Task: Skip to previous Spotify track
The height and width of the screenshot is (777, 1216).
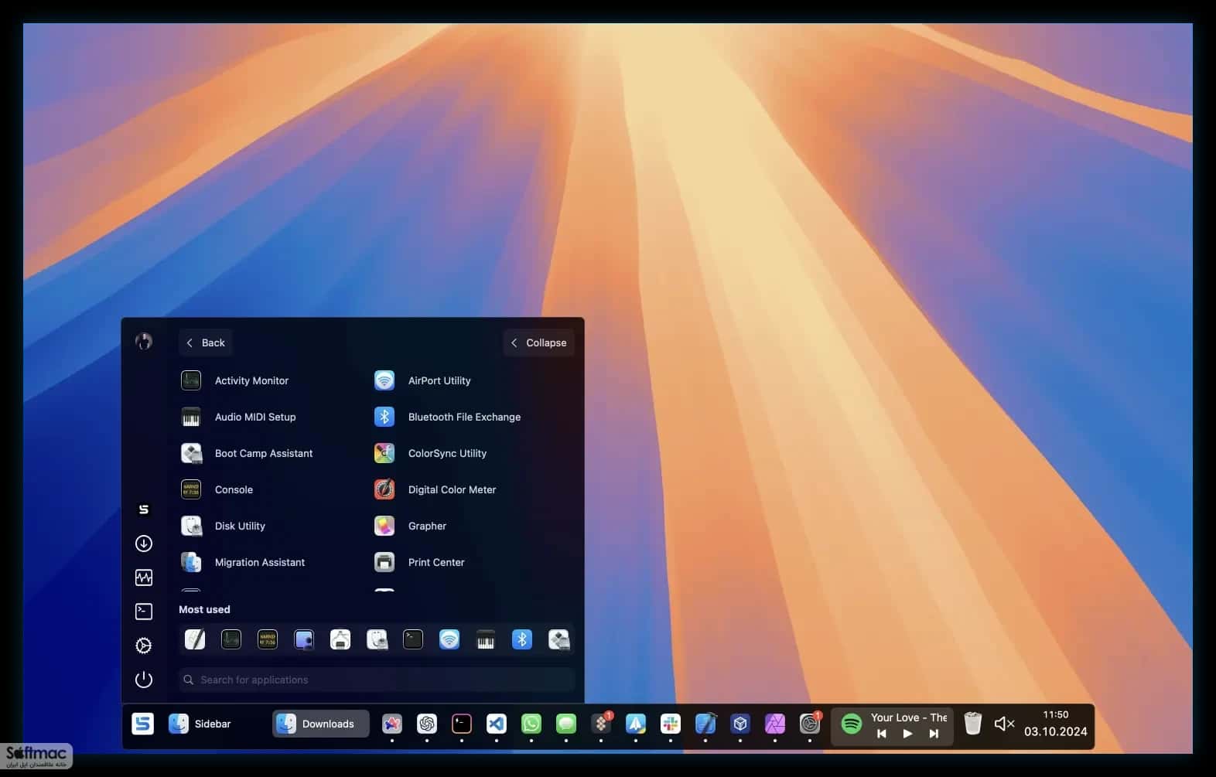Action: click(x=881, y=734)
